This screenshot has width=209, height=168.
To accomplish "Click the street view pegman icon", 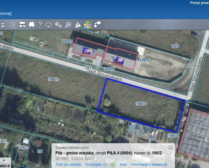I will click(x=3, y=24).
